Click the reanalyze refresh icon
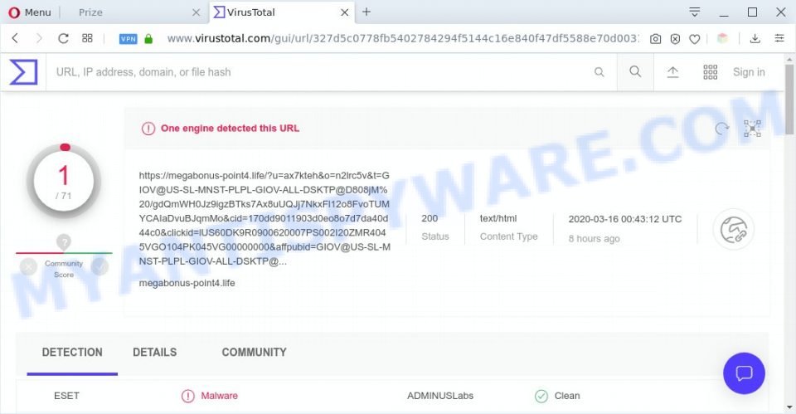Screen dimensions: 796x414 pyautogui.click(x=722, y=129)
